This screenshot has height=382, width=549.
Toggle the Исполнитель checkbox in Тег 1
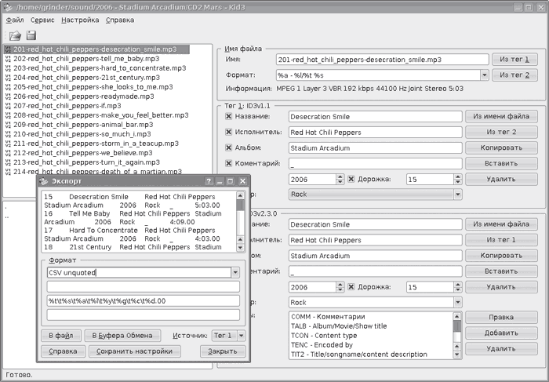click(229, 132)
